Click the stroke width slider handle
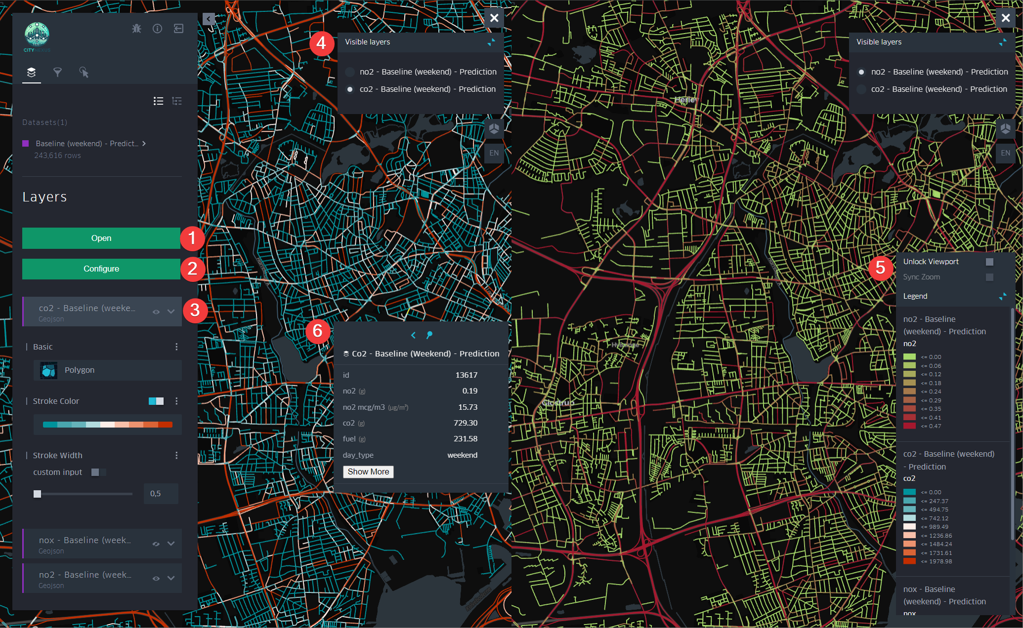This screenshot has width=1023, height=628. (37, 494)
